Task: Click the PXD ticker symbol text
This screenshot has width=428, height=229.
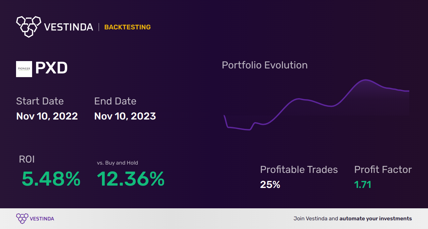Action: click(x=51, y=68)
